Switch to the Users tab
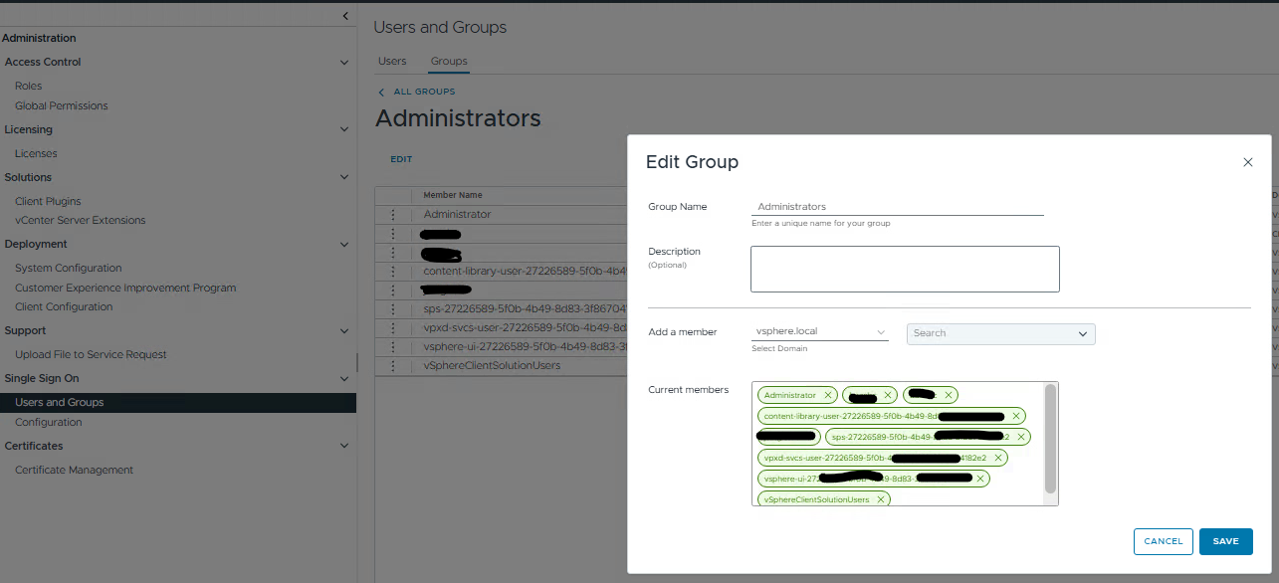The height and width of the screenshot is (583, 1279). coord(392,61)
